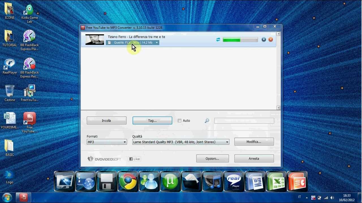Open BB FlashBack Express Player shortcut

pyautogui.click(x=29, y=40)
